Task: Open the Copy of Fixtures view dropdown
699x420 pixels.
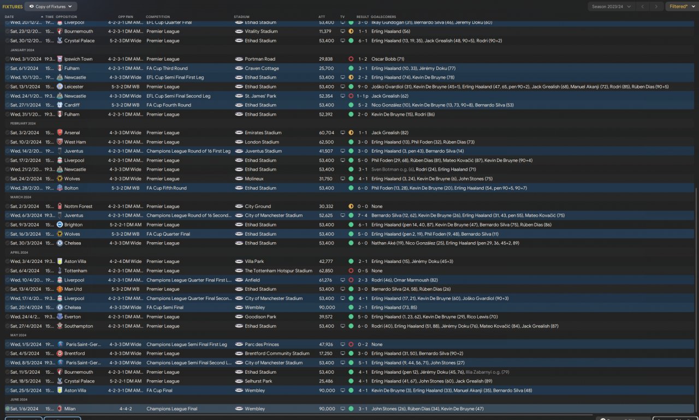Action: click(x=51, y=7)
